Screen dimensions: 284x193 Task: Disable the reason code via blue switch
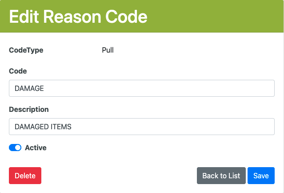click(x=15, y=148)
